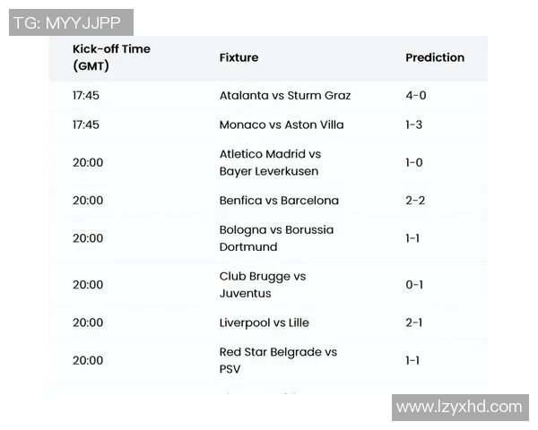Click the Fixture column header
This screenshot has width=538, height=430.
[239, 57]
